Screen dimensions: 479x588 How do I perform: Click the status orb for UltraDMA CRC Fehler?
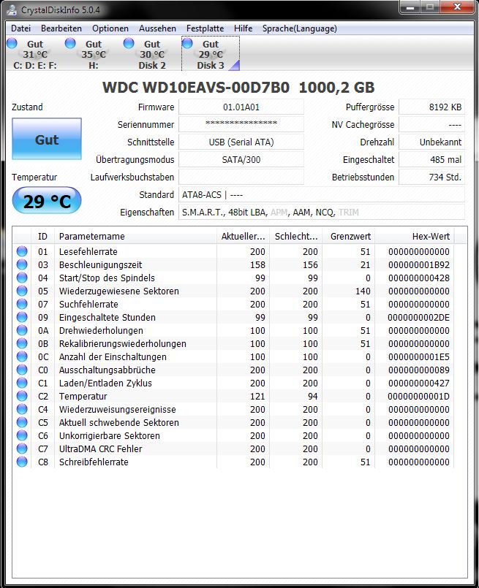(x=22, y=448)
